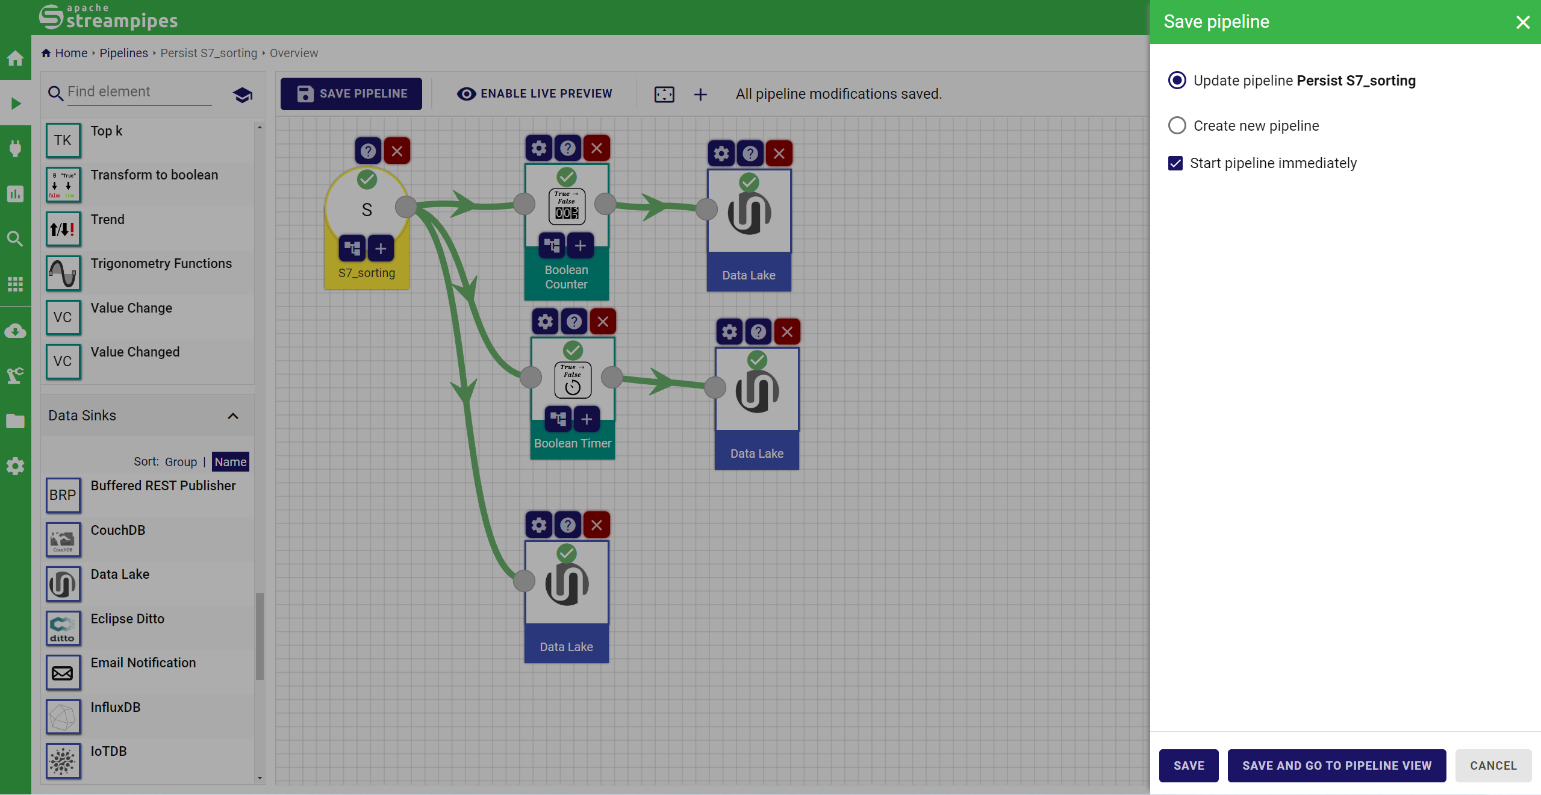Open help for Boolean Timer node

574,322
